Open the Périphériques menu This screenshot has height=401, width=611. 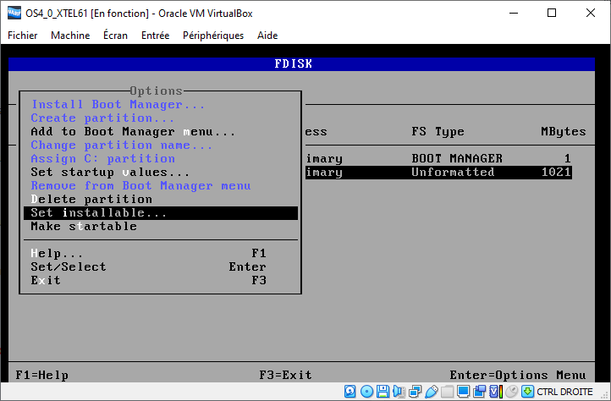coord(213,36)
